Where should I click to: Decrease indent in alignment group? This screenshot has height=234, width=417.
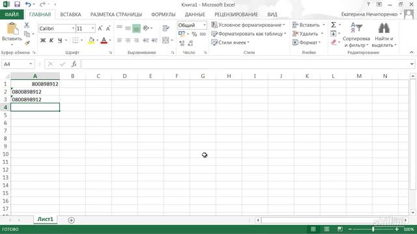pos(146,40)
